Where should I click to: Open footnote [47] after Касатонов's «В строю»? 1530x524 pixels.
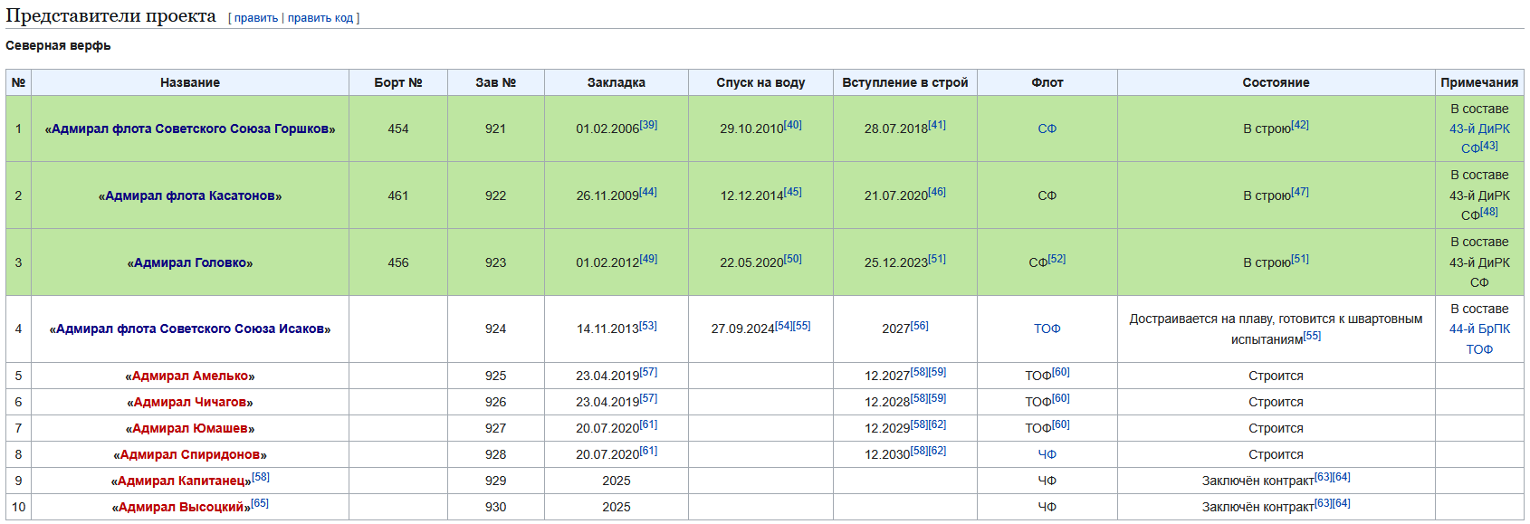1300,192
